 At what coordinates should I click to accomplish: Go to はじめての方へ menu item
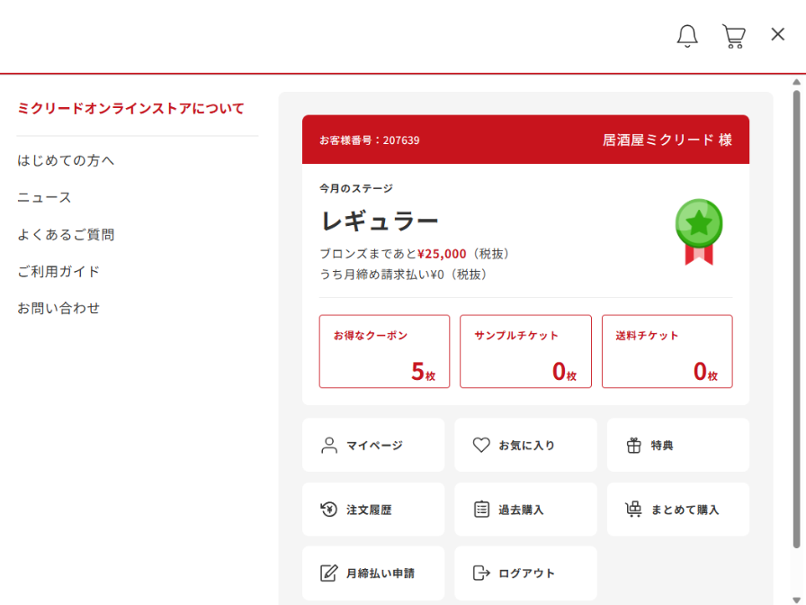click(x=66, y=160)
